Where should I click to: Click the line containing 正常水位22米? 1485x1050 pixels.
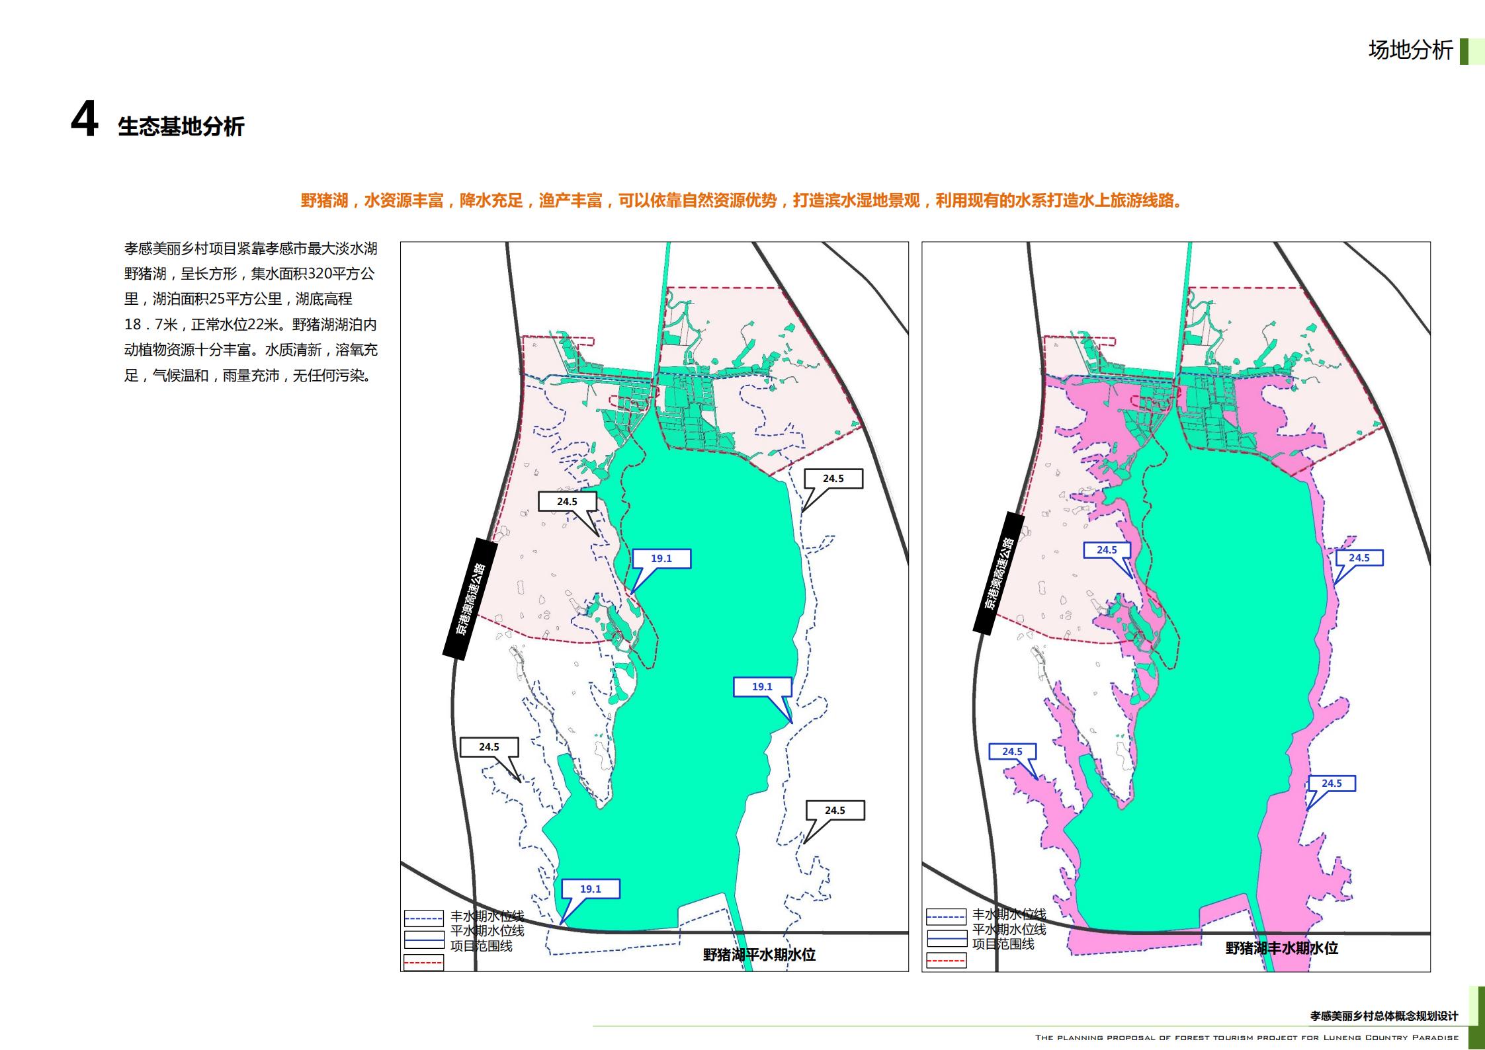point(251,325)
